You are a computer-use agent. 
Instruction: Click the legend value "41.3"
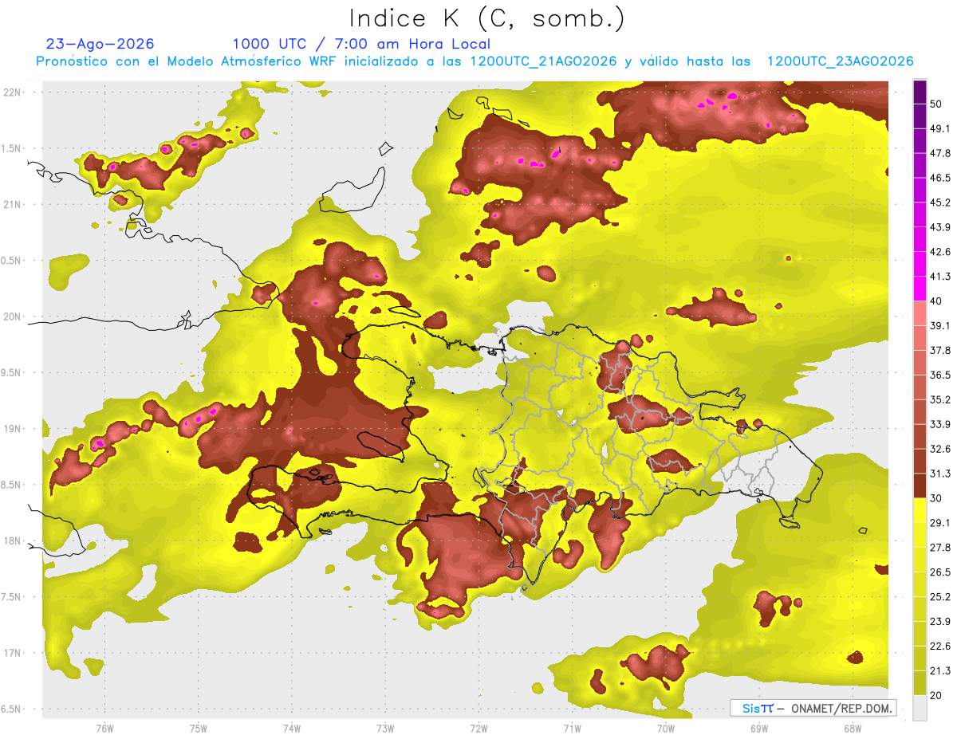940,277
